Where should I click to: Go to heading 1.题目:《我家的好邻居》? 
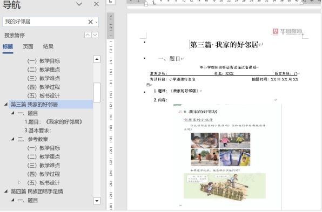53,122
